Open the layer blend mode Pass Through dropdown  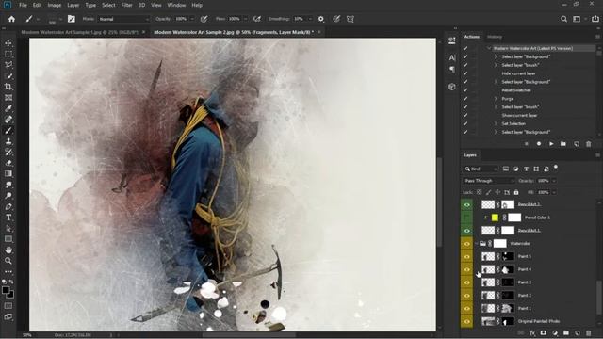(488, 181)
